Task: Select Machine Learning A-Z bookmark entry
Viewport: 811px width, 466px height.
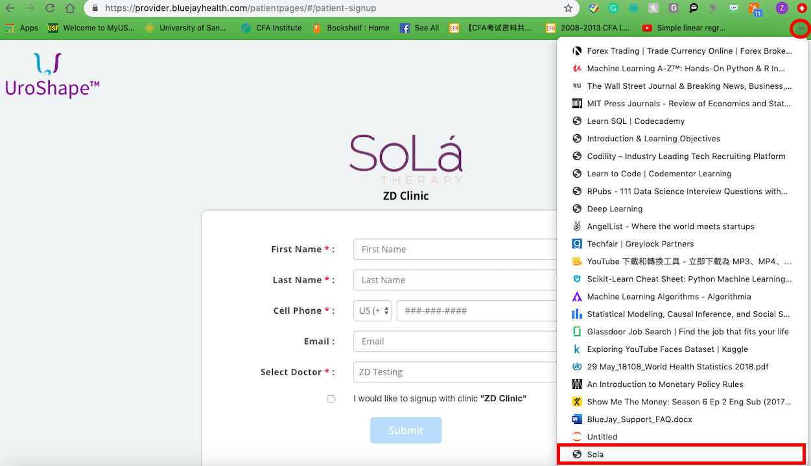Action: pyautogui.click(x=682, y=68)
